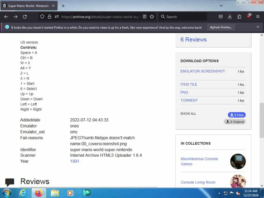This screenshot has height=198, width=264.
Task: View site security padlock info
Action: pyautogui.click(x=49, y=16)
